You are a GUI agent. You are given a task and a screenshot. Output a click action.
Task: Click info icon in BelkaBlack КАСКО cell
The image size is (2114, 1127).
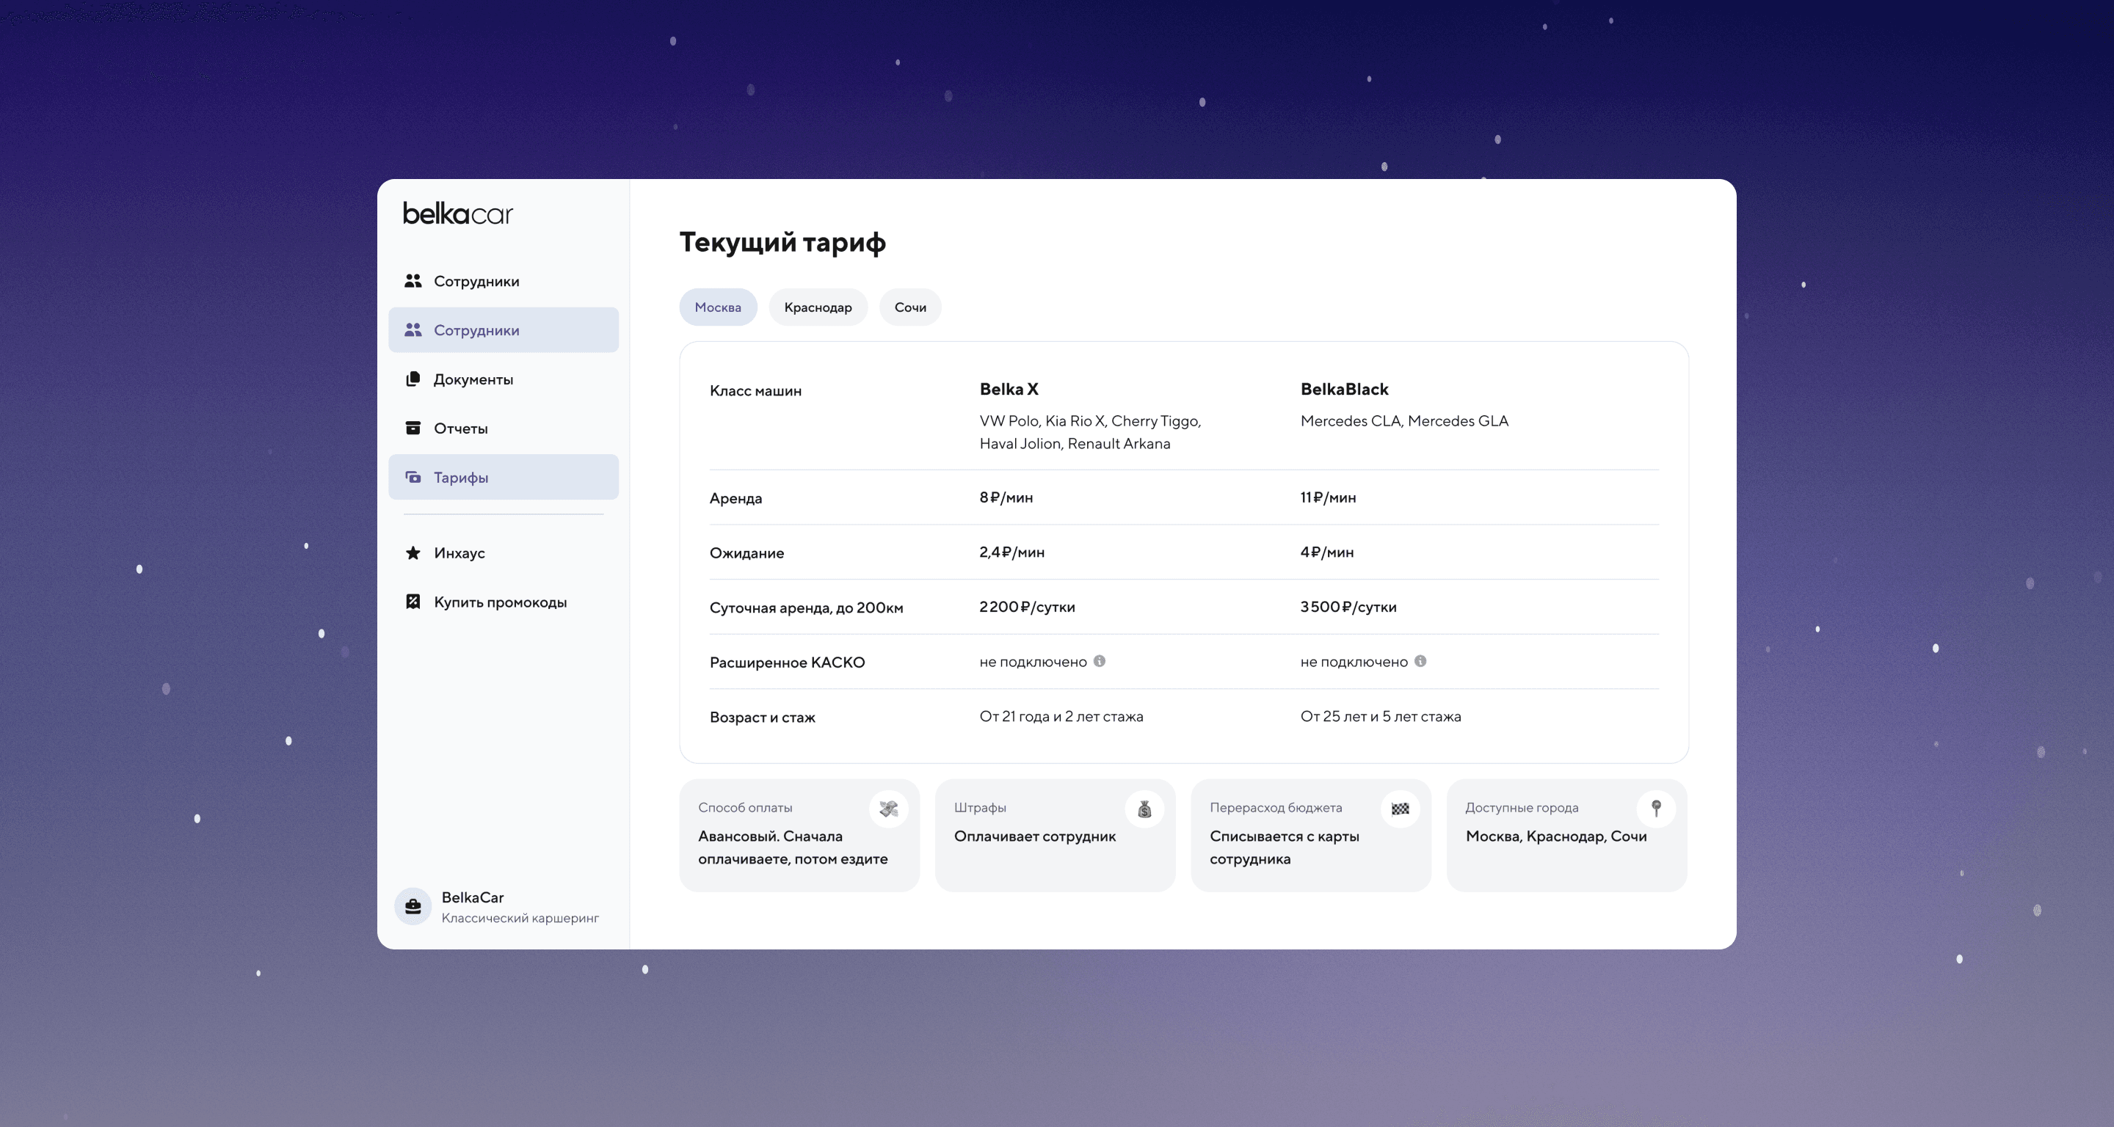1420,661
